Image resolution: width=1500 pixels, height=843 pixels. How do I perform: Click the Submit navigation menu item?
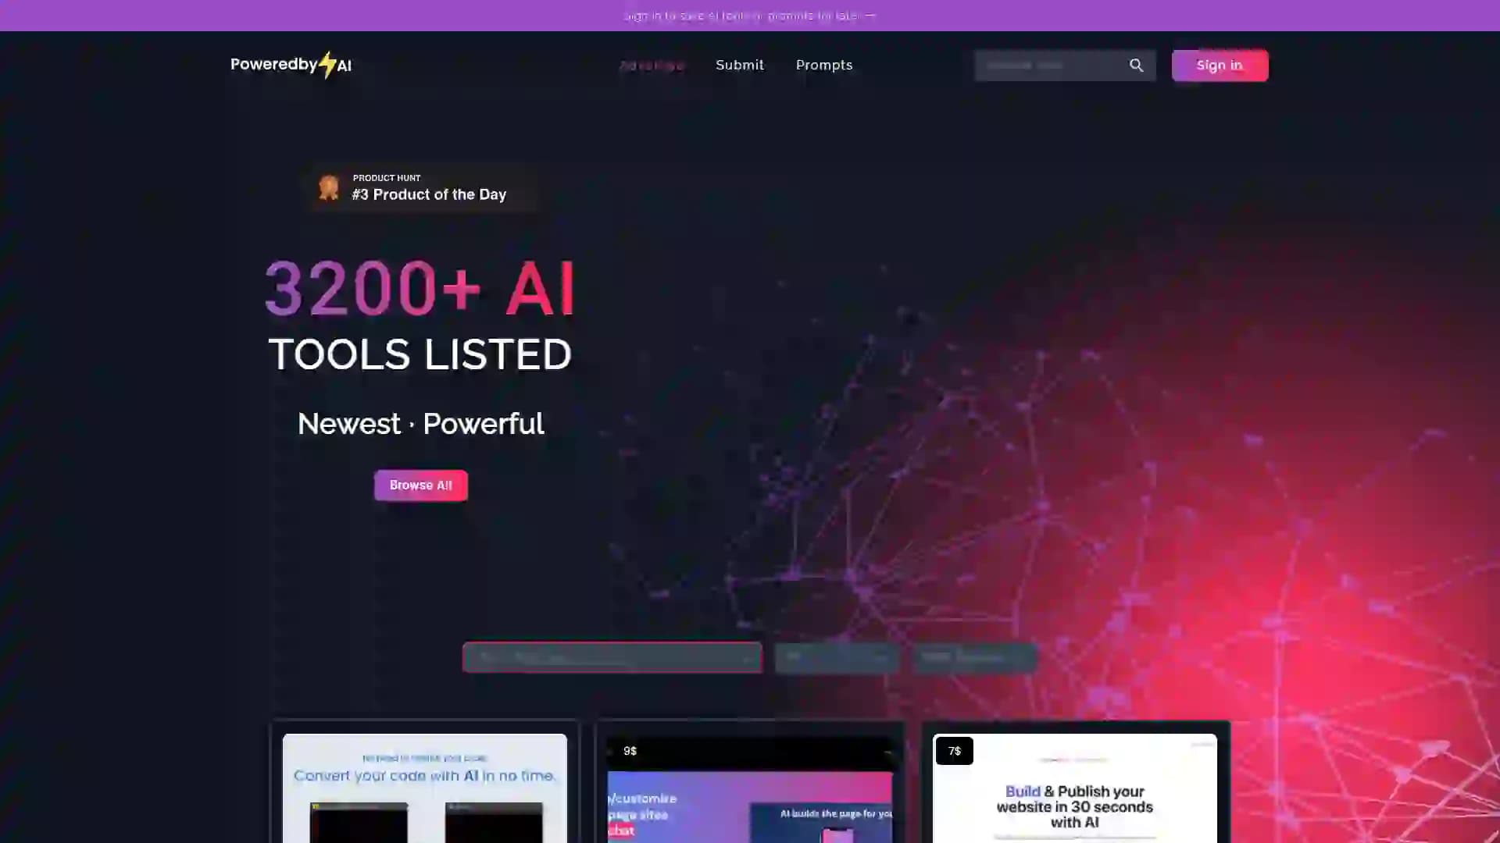pos(740,64)
